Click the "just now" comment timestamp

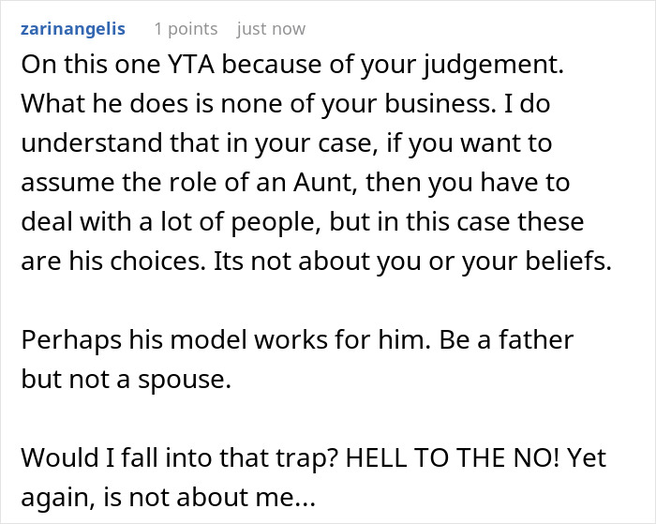(271, 29)
